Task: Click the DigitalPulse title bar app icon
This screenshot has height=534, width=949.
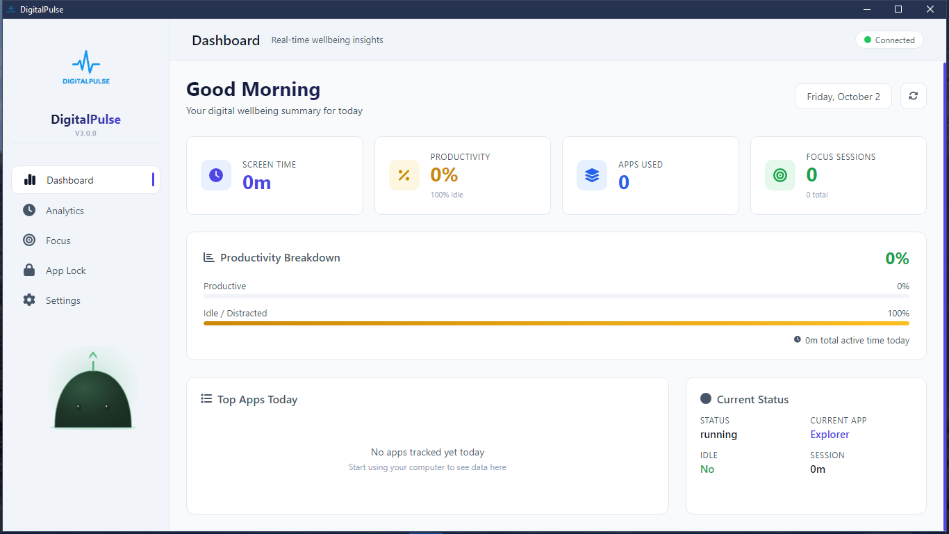Action: [x=10, y=9]
